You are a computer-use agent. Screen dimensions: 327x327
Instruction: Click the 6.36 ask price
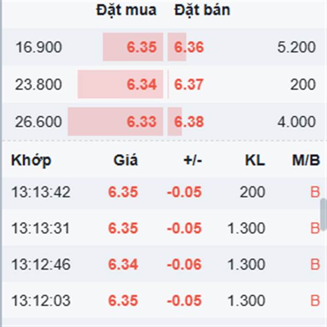pos(189,47)
